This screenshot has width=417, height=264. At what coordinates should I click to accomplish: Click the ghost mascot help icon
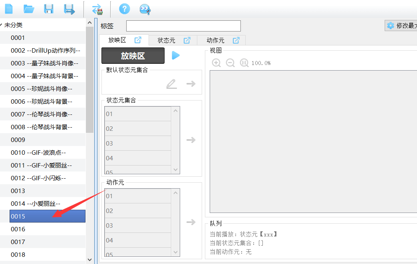coord(145,9)
